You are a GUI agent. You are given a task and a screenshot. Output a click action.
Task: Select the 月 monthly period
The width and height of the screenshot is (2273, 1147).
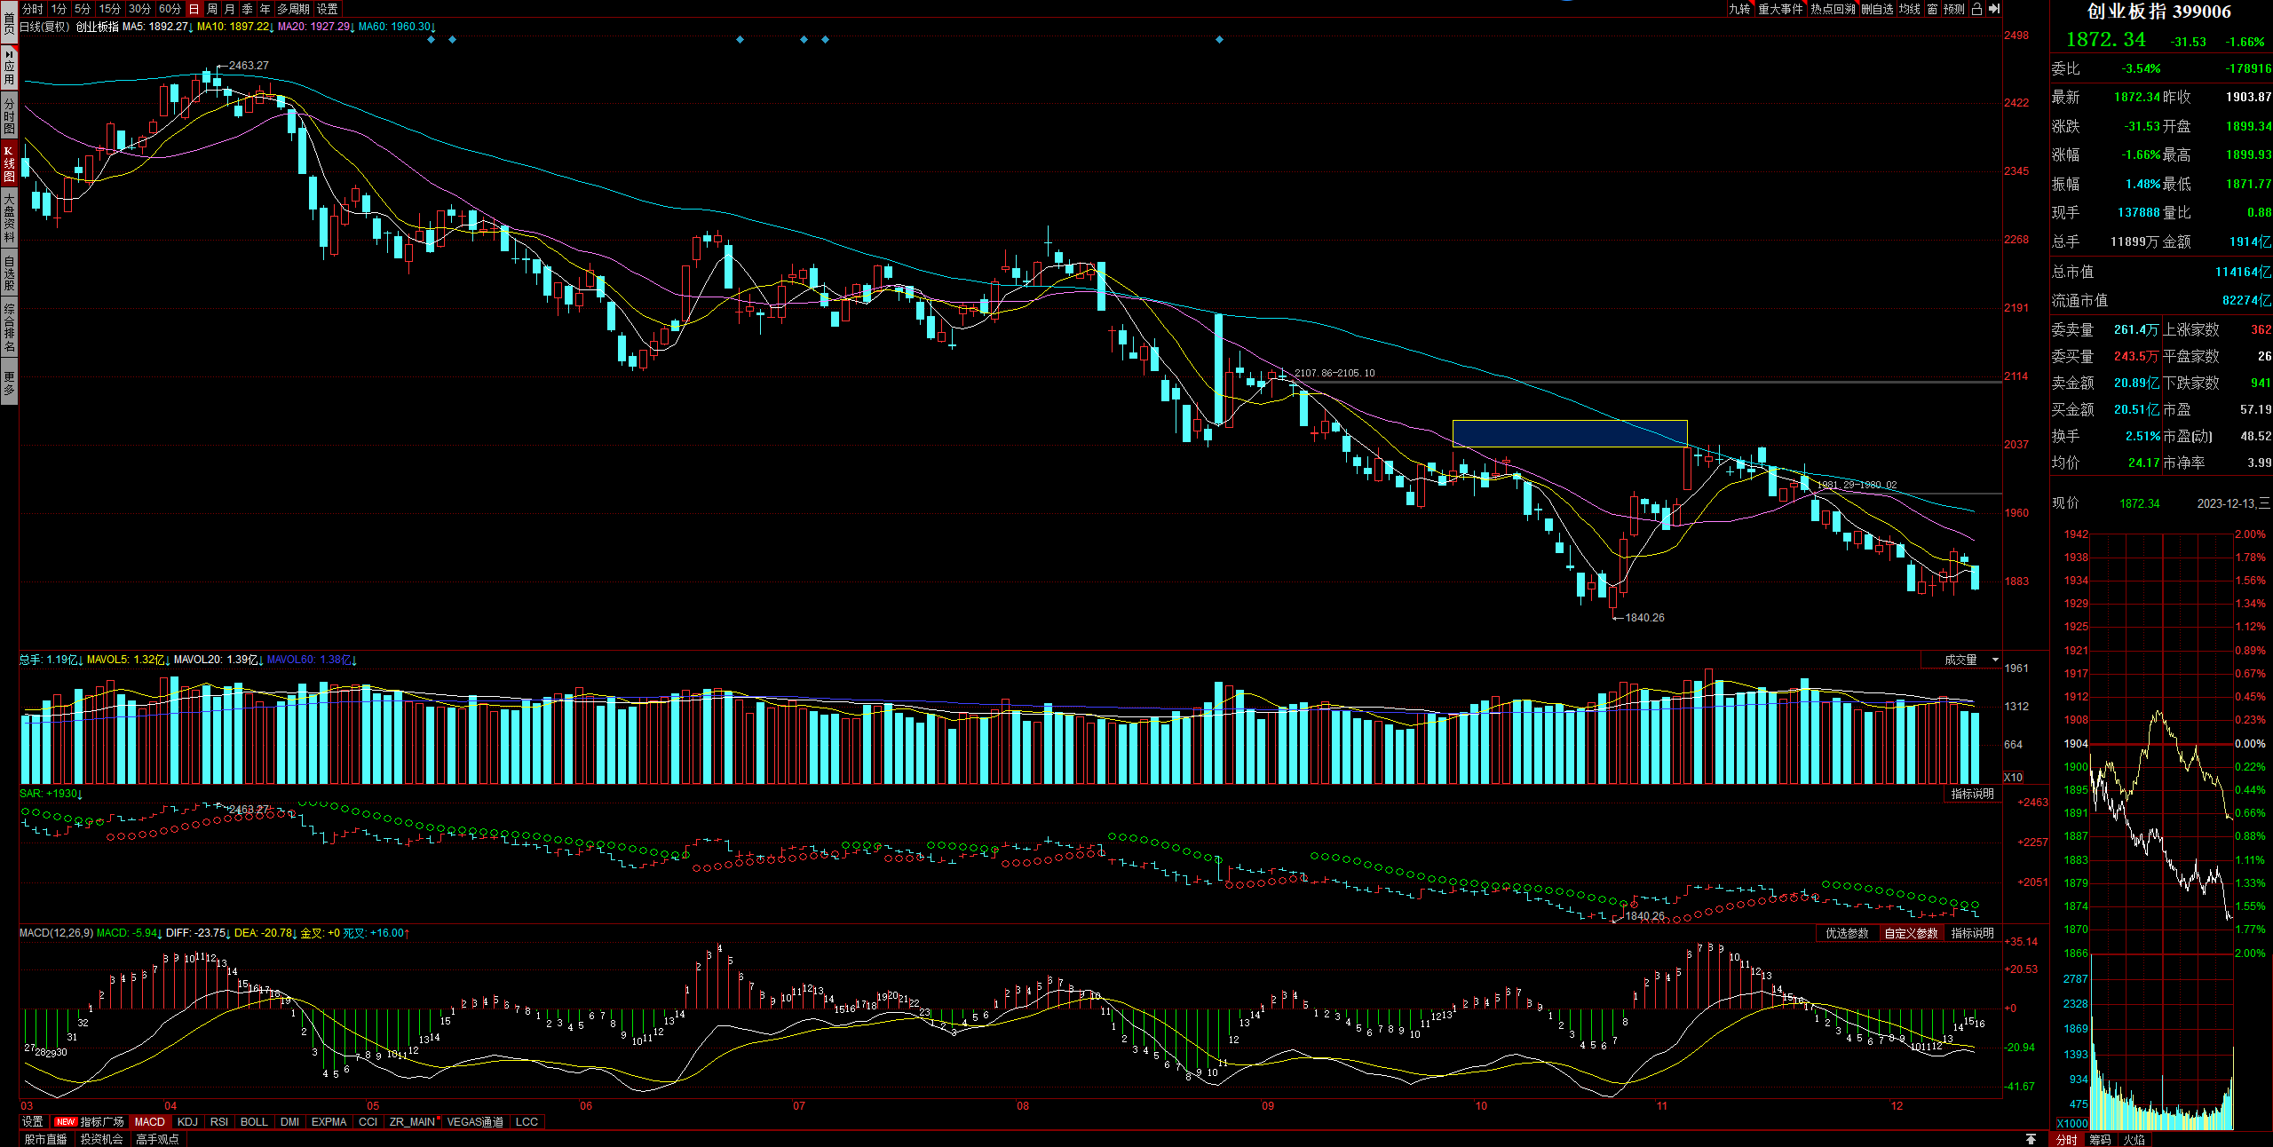click(x=230, y=9)
